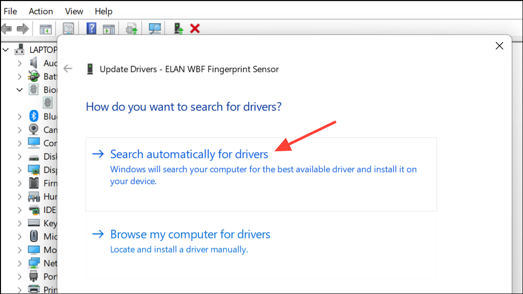Screen dimensions: 523x294
Task: Click the Help toolbar icon with question mark
Action: 91,29
